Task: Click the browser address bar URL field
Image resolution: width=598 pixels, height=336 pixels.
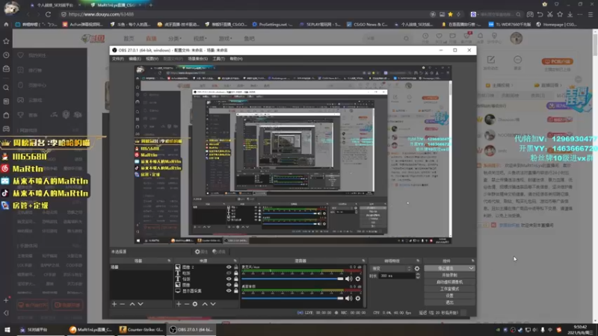Action: [244, 14]
